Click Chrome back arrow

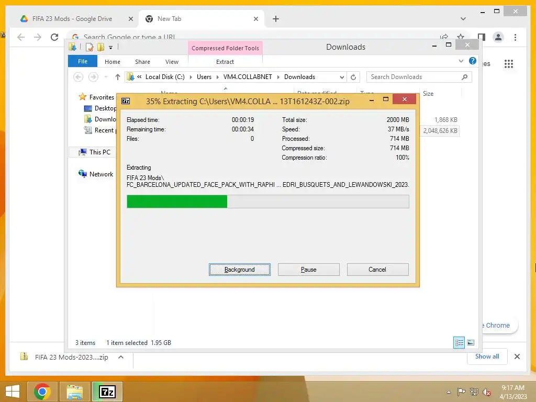(21, 37)
